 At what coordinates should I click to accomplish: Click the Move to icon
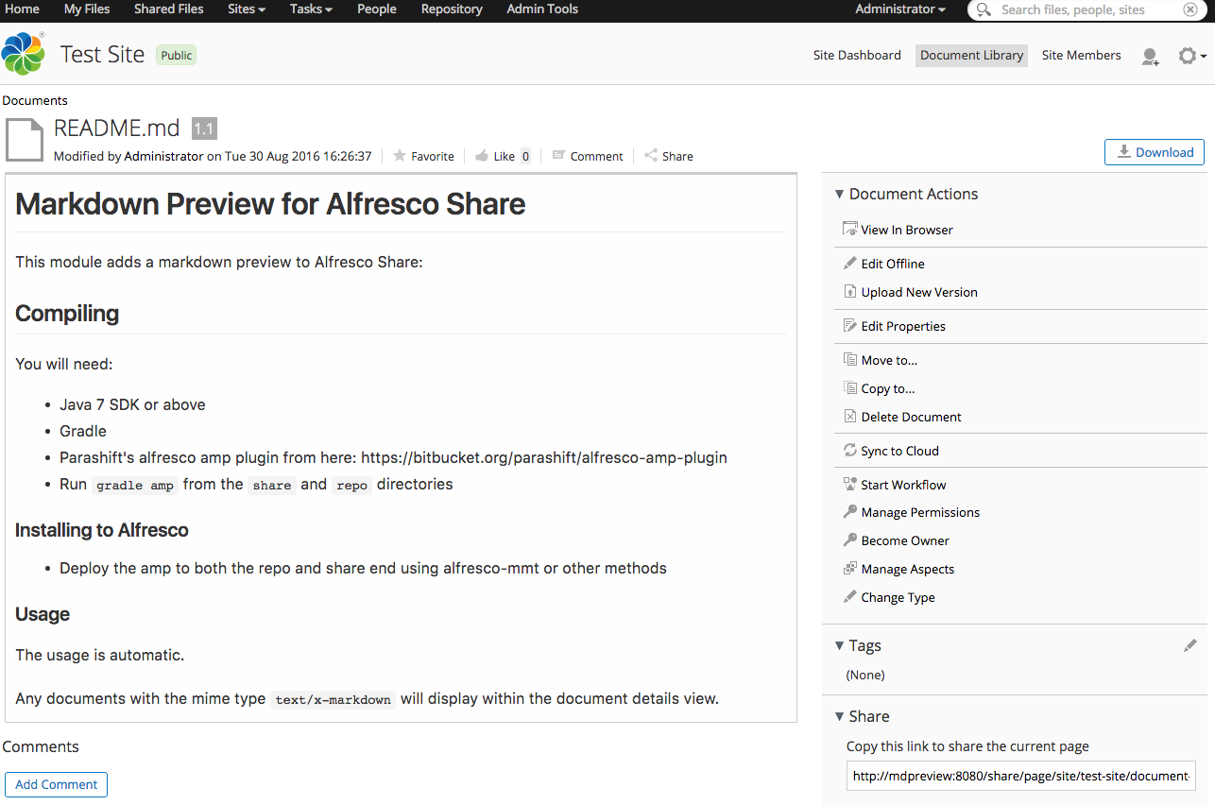click(x=850, y=360)
